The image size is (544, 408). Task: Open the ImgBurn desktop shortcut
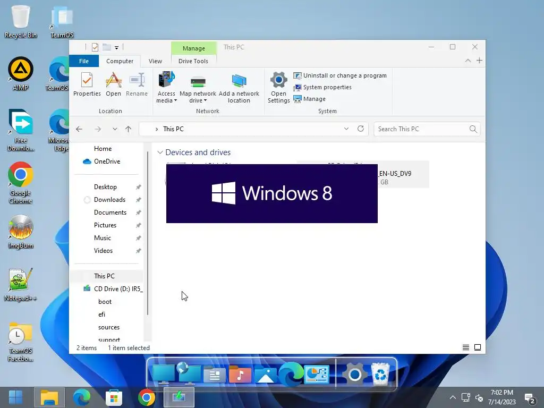point(21,232)
